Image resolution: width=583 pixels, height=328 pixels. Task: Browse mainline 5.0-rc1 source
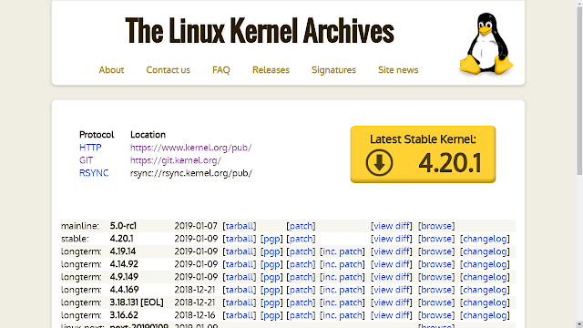(x=436, y=226)
